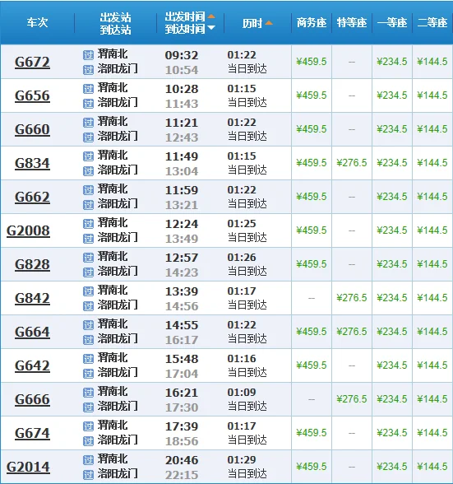
Task: Click 过 icon beside 洛阳龙门 in G834 row
Action: point(88,171)
